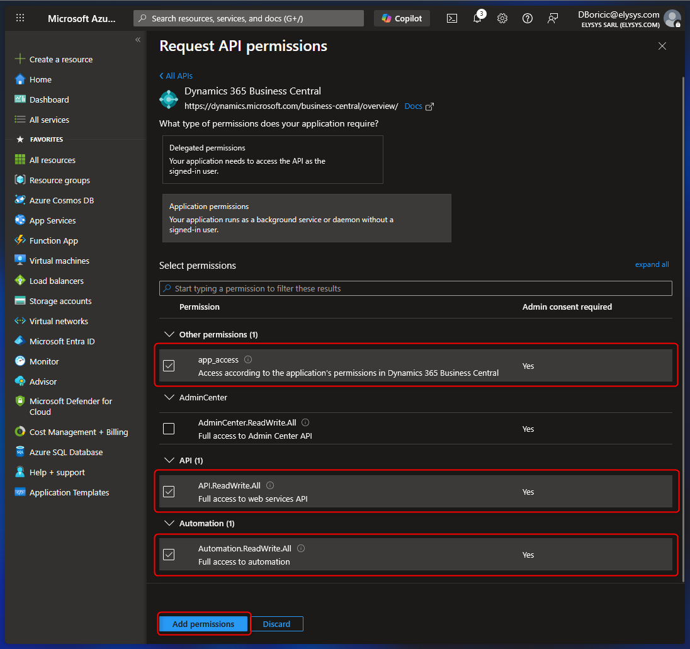Collapse the Automation permissions group
The width and height of the screenshot is (690, 649).
[x=168, y=523]
